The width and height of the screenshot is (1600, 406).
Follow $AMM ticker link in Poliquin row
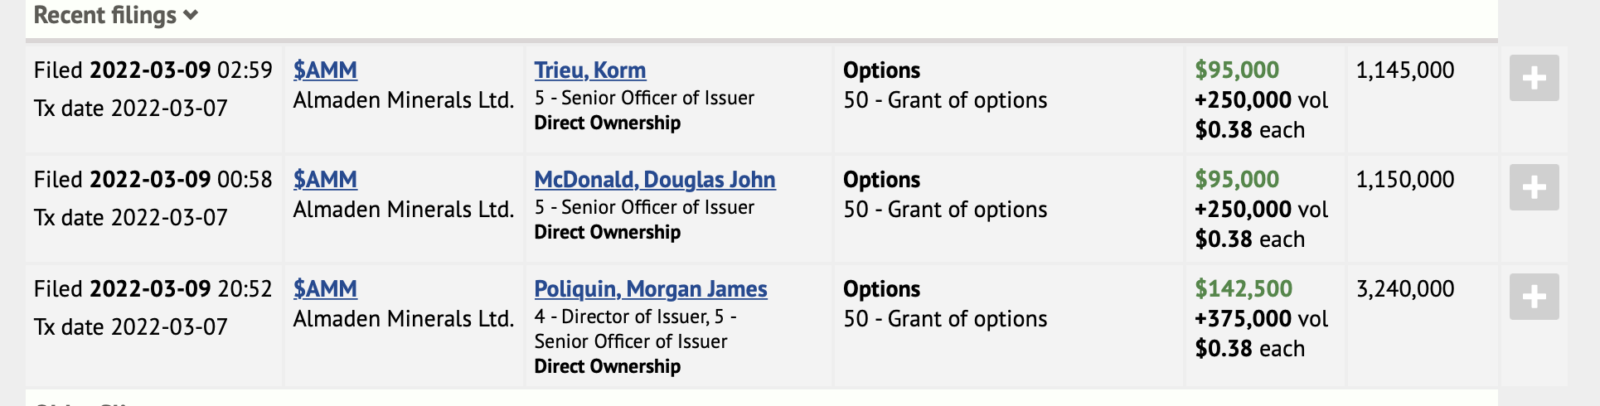click(x=325, y=289)
